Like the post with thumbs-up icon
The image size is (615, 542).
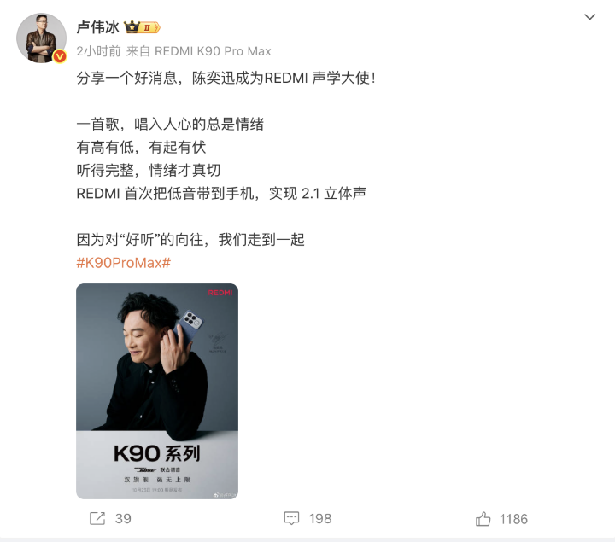click(x=483, y=518)
